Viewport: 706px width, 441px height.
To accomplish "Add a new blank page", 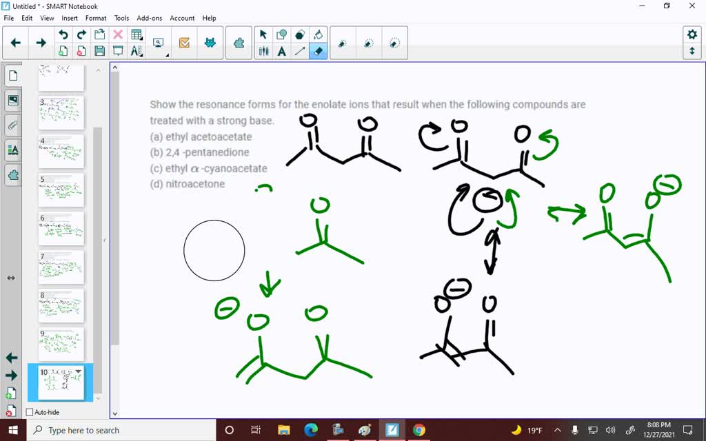I will 63,51.
